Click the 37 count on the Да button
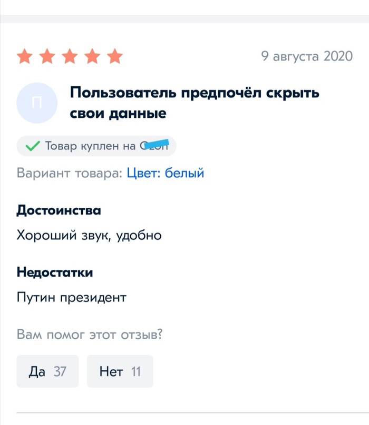369x425 pixels. point(60,371)
